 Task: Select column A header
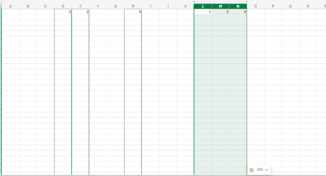(x=10, y=6)
